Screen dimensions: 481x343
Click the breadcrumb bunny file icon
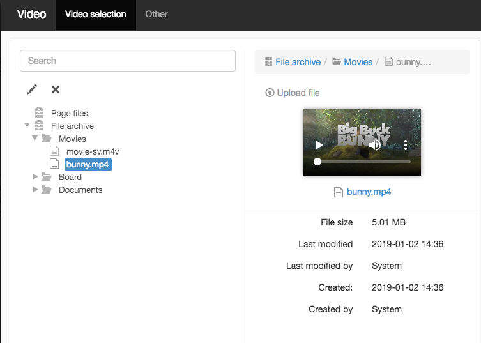388,62
